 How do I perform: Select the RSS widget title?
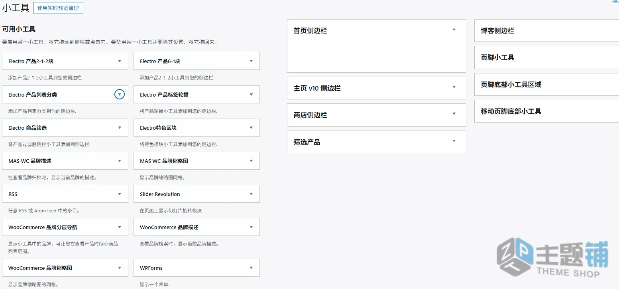pyautogui.click(x=13, y=194)
